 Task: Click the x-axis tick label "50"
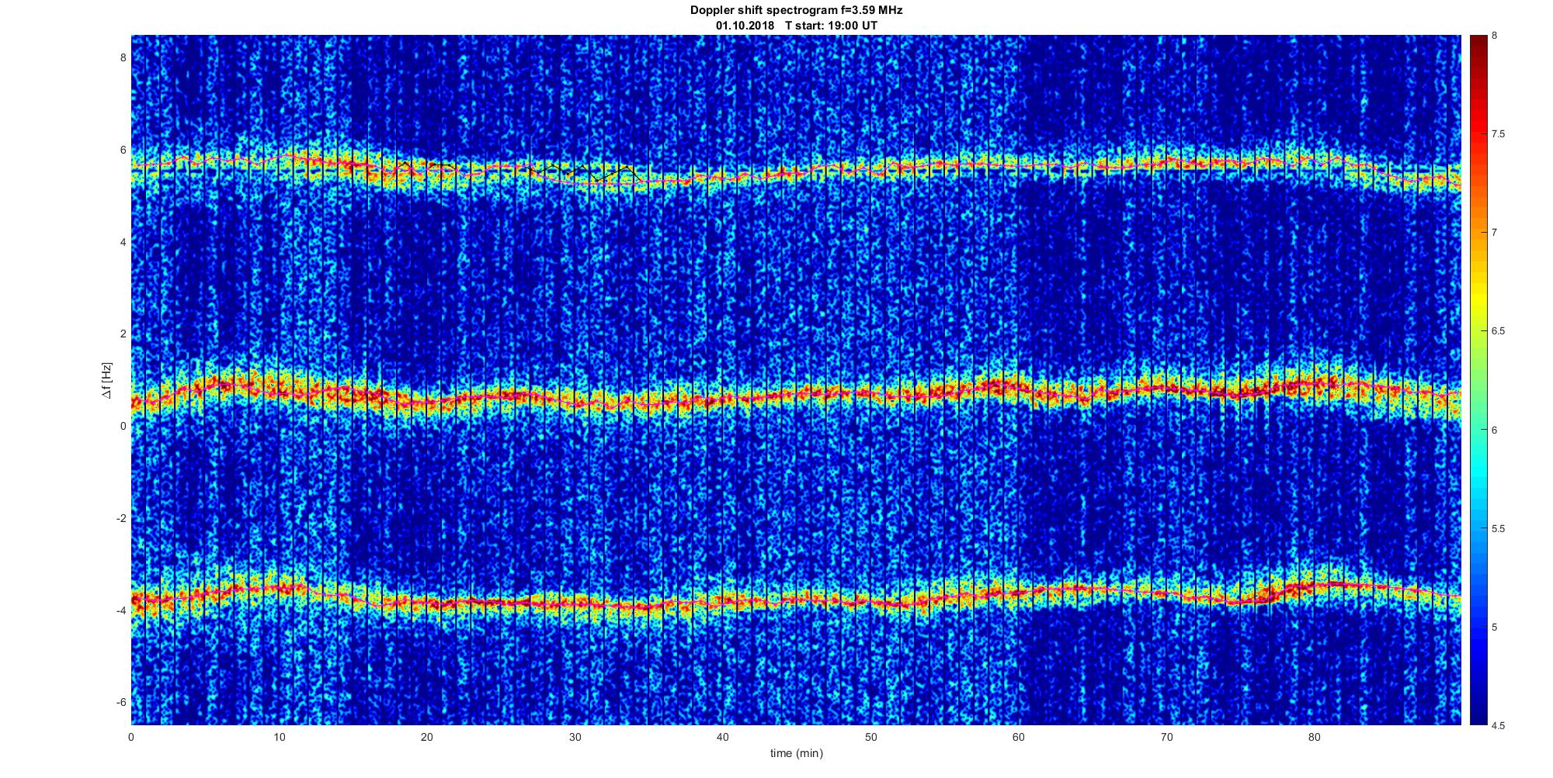point(870,737)
